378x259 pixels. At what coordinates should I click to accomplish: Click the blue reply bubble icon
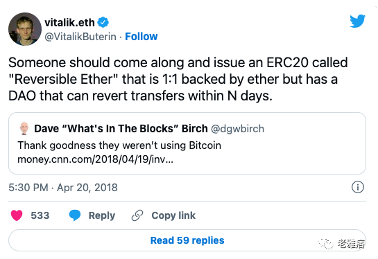75,215
